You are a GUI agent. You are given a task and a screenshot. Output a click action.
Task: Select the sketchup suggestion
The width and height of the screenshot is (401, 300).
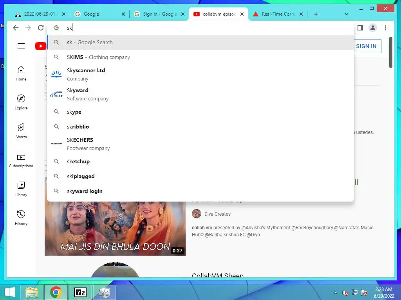201,161
